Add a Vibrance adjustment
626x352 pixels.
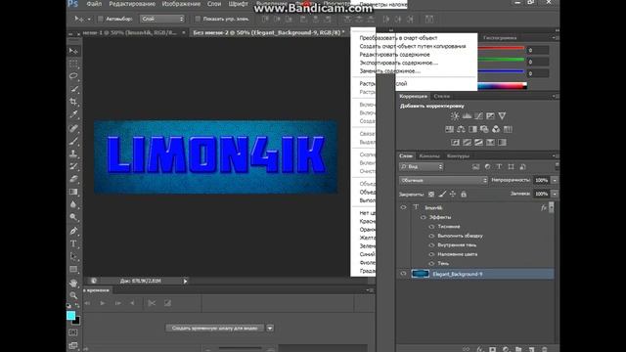pyautogui.click(x=502, y=116)
